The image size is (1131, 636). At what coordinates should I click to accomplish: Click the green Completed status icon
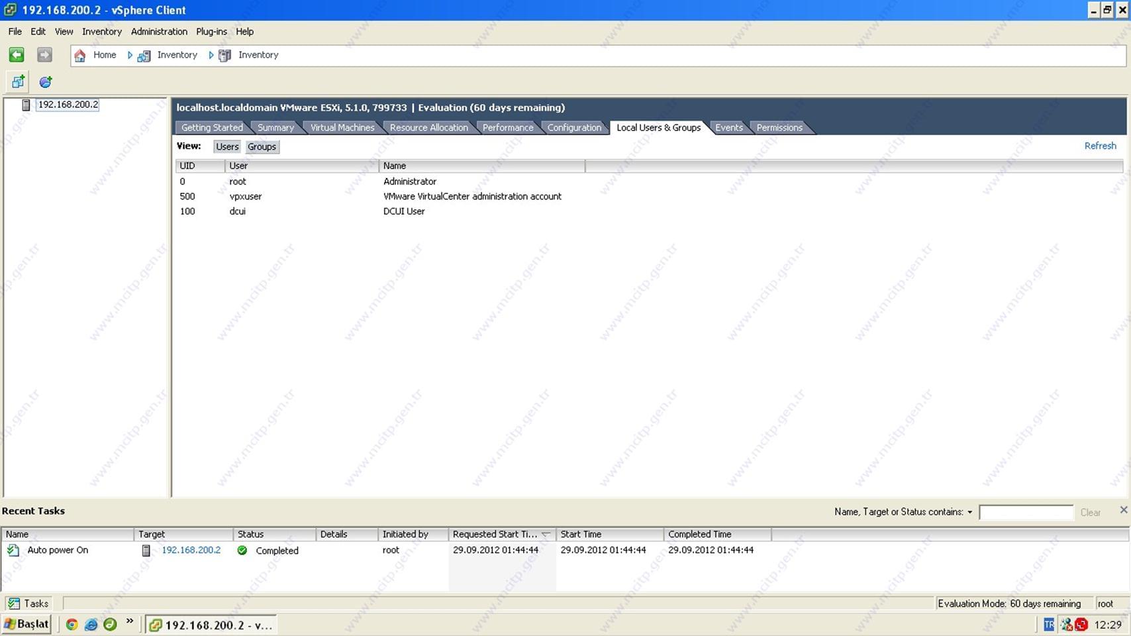(x=242, y=551)
